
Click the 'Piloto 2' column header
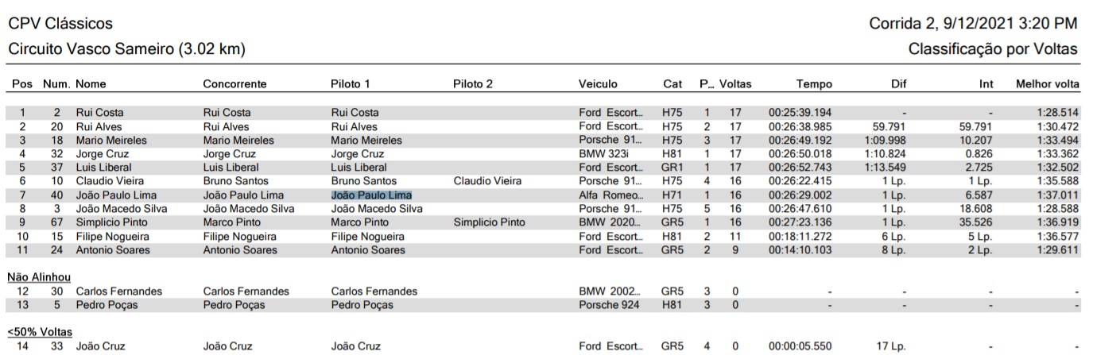click(x=473, y=83)
